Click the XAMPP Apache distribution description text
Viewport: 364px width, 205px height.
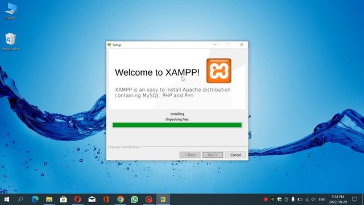(x=173, y=92)
